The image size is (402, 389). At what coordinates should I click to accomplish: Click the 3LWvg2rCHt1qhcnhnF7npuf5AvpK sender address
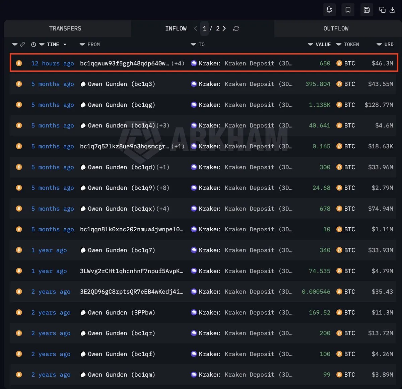coord(131,271)
